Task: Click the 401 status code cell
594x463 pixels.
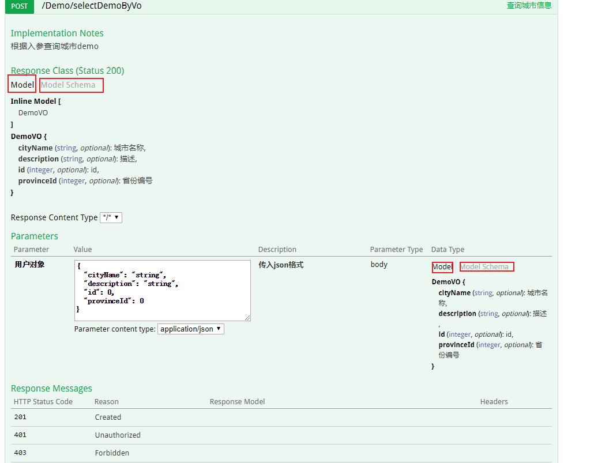Action: (x=20, y=435)
